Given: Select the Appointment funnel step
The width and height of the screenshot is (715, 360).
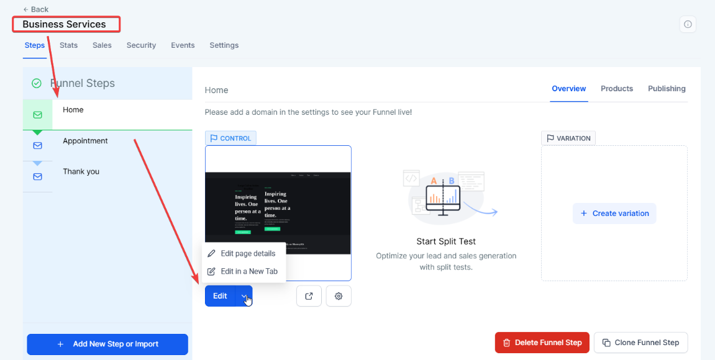Looking at the screenshot, I should [x=107, y=146].
